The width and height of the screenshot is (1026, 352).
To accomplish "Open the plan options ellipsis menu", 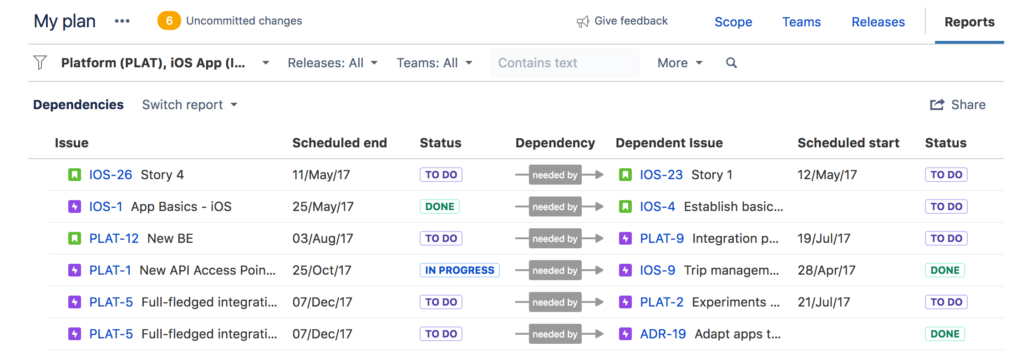I will (x=122, y=21).
